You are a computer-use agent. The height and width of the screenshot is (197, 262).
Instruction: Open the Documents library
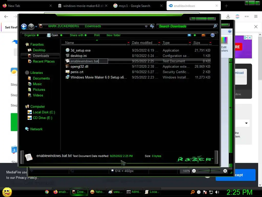click(41, 78)
